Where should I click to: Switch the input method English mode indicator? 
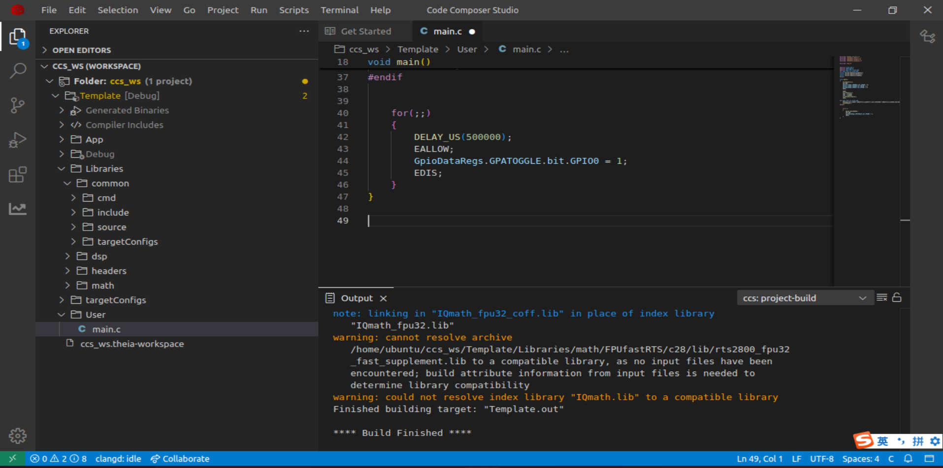(882, 441)
